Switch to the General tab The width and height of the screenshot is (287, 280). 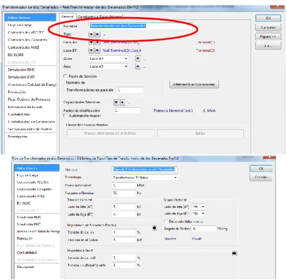(x=67, y=17)
